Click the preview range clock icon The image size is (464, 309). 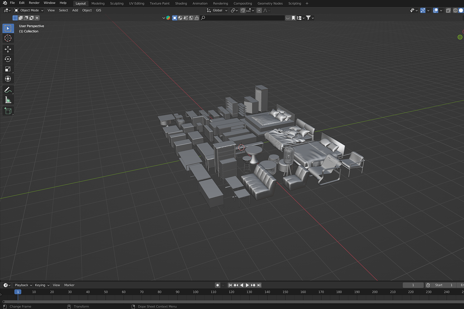click(428, 285)
